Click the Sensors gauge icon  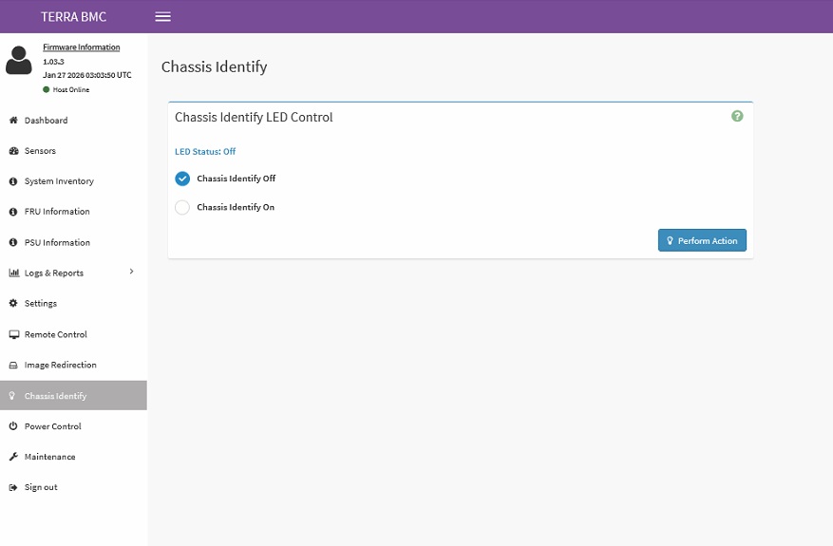tap(13, 151)
